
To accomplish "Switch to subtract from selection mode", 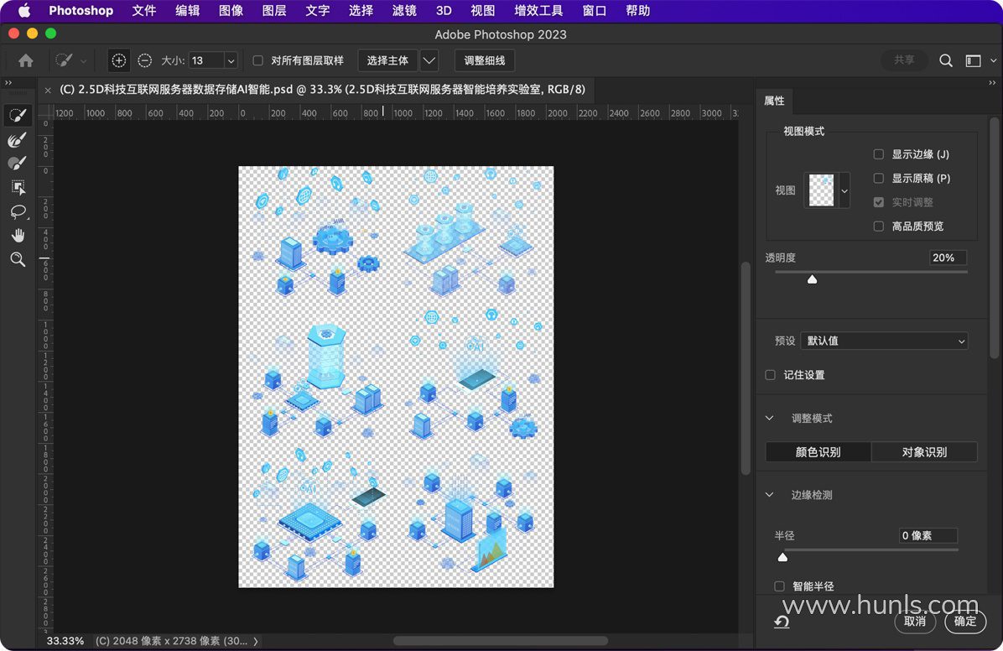I will point(145,60).
